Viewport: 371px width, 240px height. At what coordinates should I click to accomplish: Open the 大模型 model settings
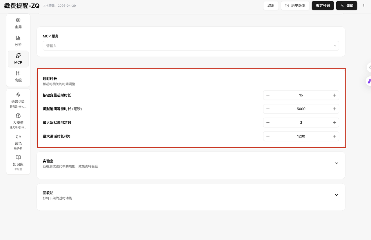(x=18, y=121)
